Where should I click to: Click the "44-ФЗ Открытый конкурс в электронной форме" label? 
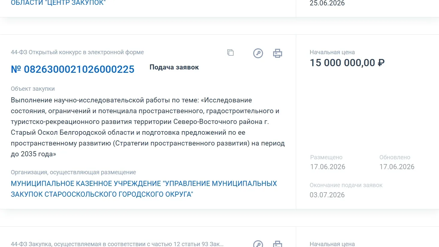[77, 52]
